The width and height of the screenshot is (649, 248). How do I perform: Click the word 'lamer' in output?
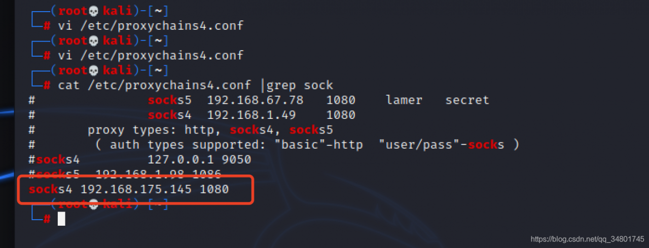(x=404, y=100)
